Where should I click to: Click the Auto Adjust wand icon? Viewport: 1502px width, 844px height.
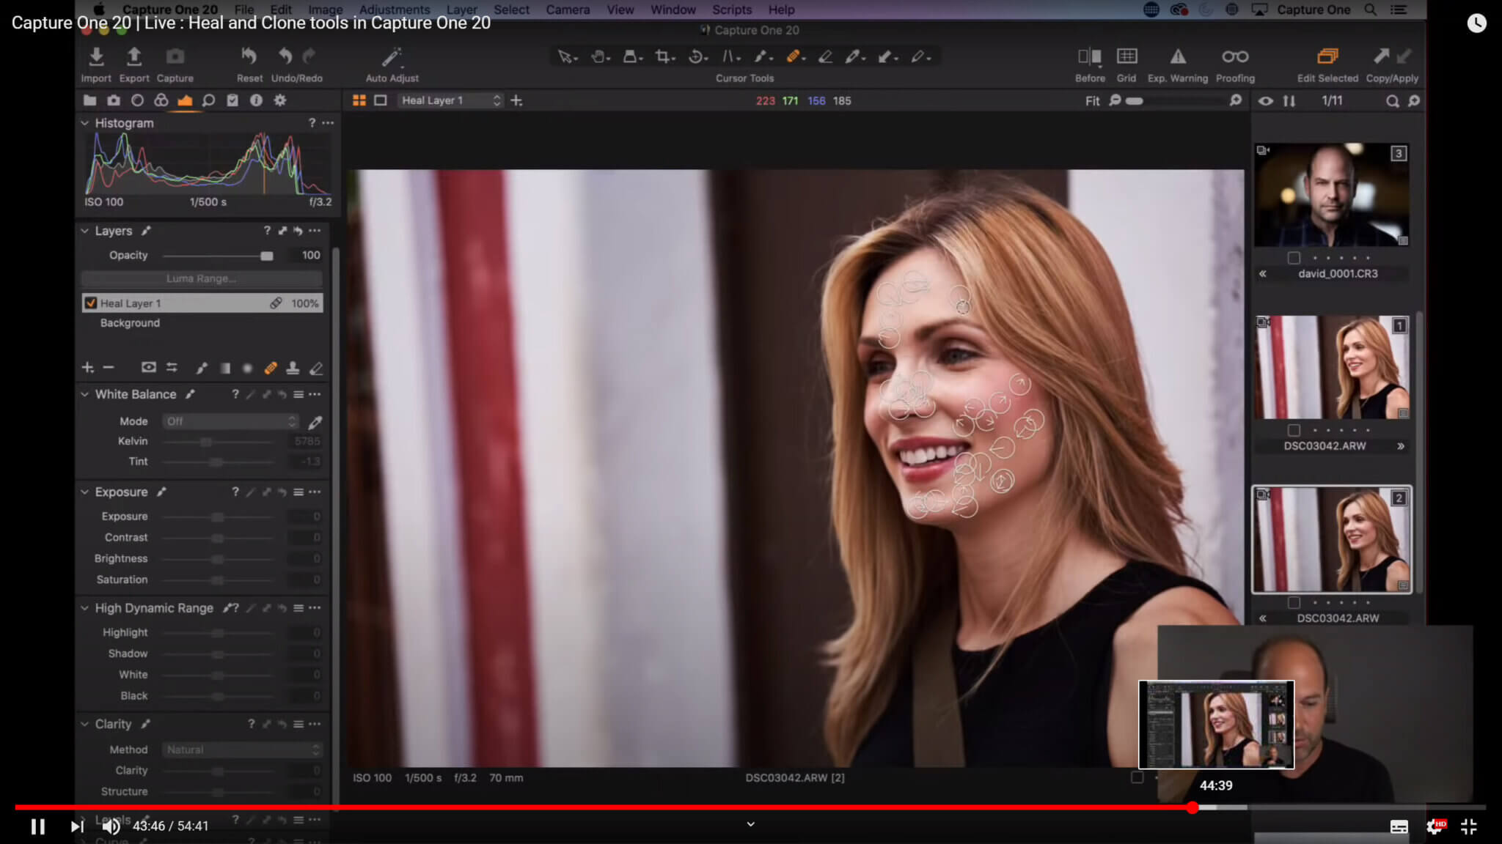pos(392,56)
